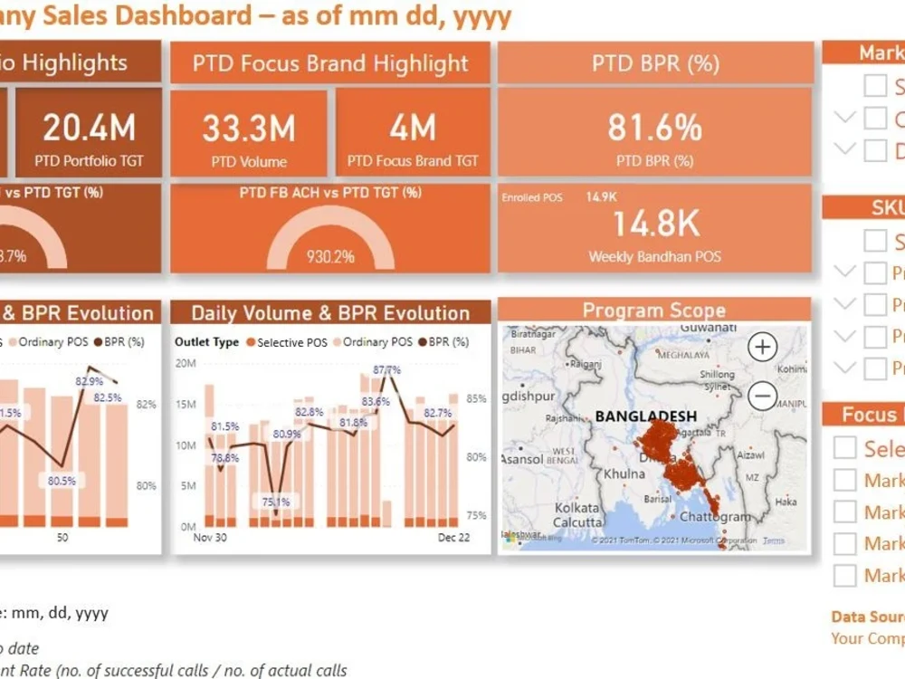Viewport: 905px width, 679px height.
Task: Zoom in on the Program Scope map
Action: point(762,347)
